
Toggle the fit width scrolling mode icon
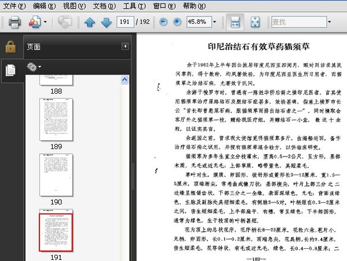(235, 22)
